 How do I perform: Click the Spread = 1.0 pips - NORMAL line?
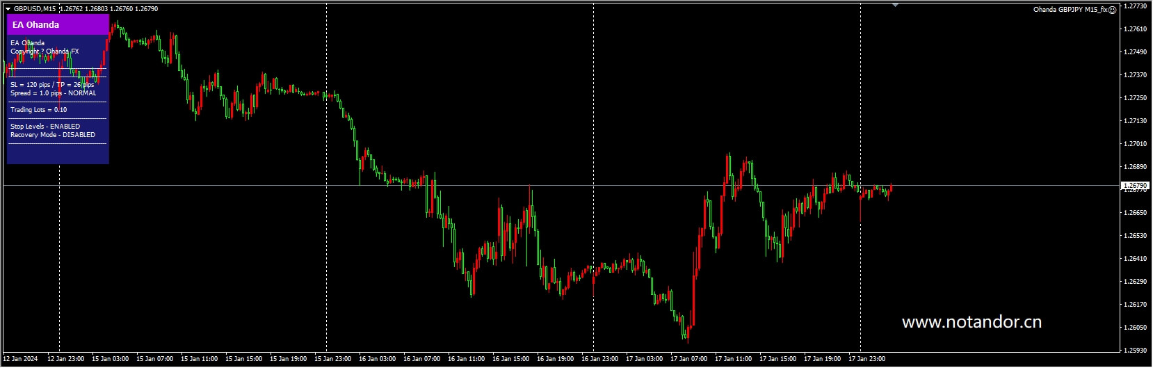(x=54, y=93)
